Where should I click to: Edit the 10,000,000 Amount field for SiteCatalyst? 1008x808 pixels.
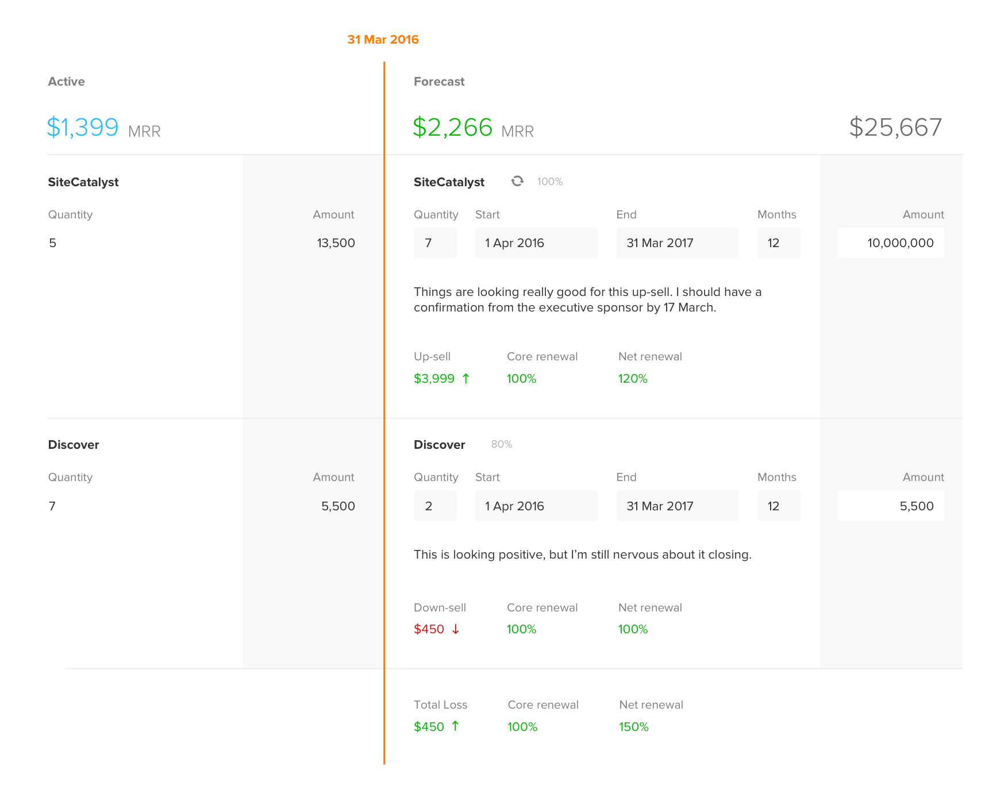[890, 243]
